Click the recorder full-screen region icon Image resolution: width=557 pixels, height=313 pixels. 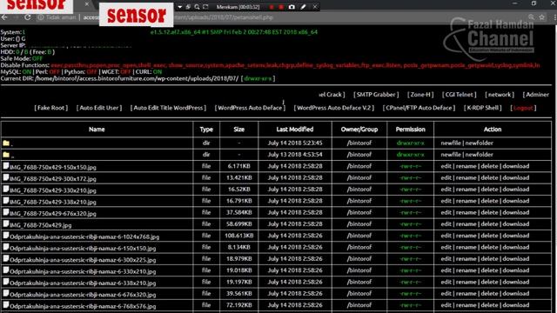pyautogui.click(x=205, y=7)
